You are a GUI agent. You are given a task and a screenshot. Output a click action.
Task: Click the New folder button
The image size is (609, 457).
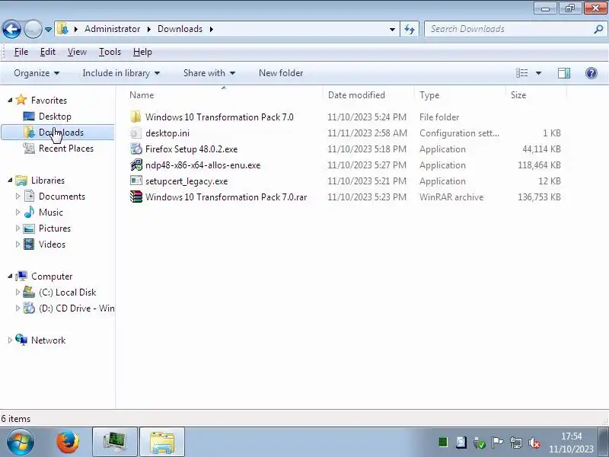click(x=281, y=73)
